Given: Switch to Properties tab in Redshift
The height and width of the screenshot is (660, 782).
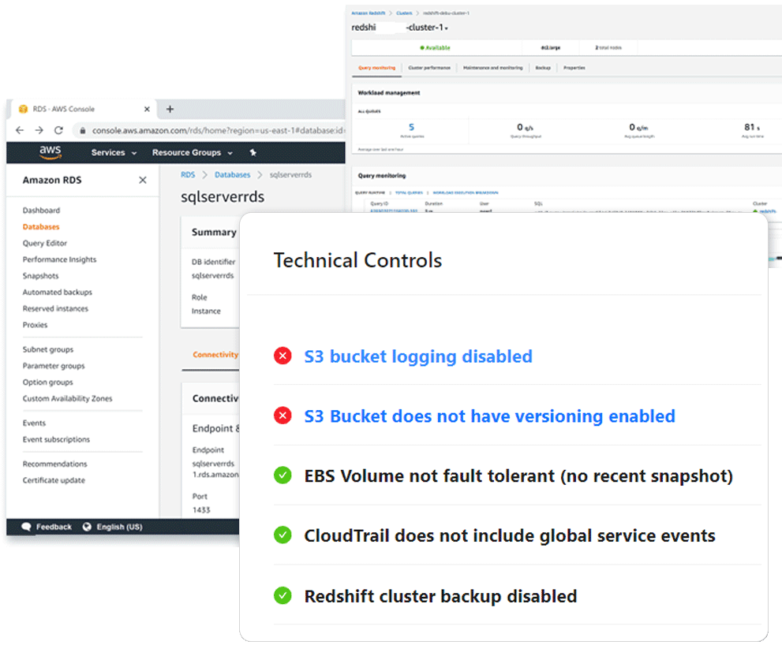Looking at the screenshot, I should [x=574, y=68].
